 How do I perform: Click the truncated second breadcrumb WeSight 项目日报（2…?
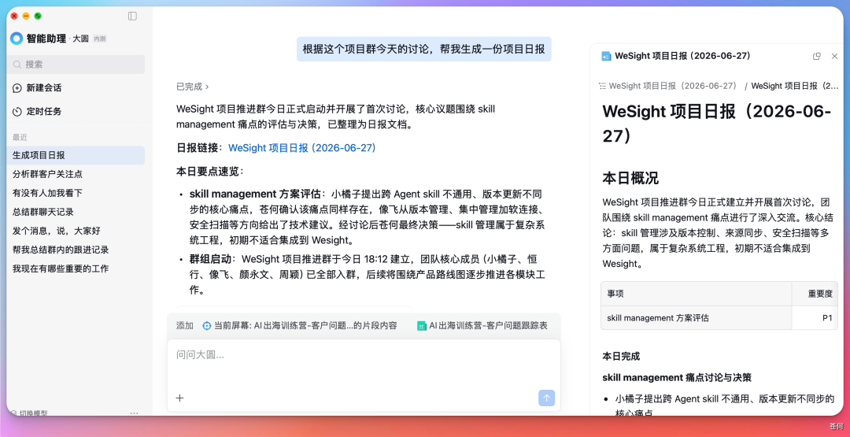pyautogui.click(x=795, y=86)
